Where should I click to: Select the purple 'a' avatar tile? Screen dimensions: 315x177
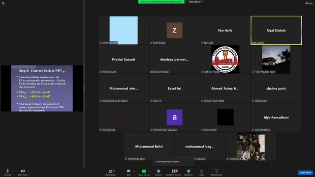pos(174,118)
